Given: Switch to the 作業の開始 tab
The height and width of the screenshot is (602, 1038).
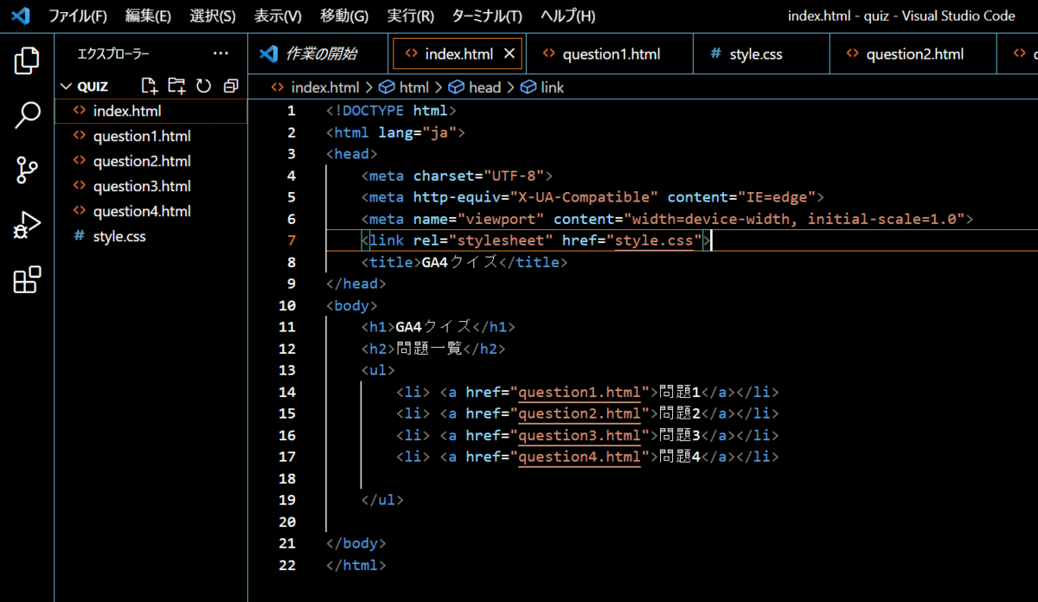Looking at the screenshot, I should point(317,54).
